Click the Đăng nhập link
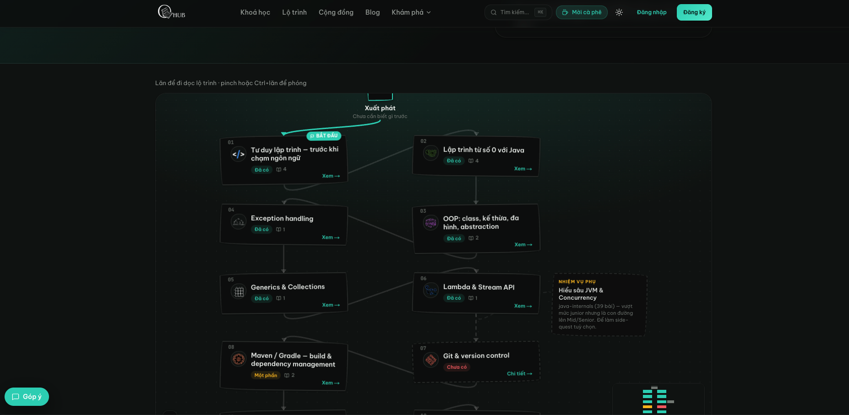 click(x=652, y=12)
